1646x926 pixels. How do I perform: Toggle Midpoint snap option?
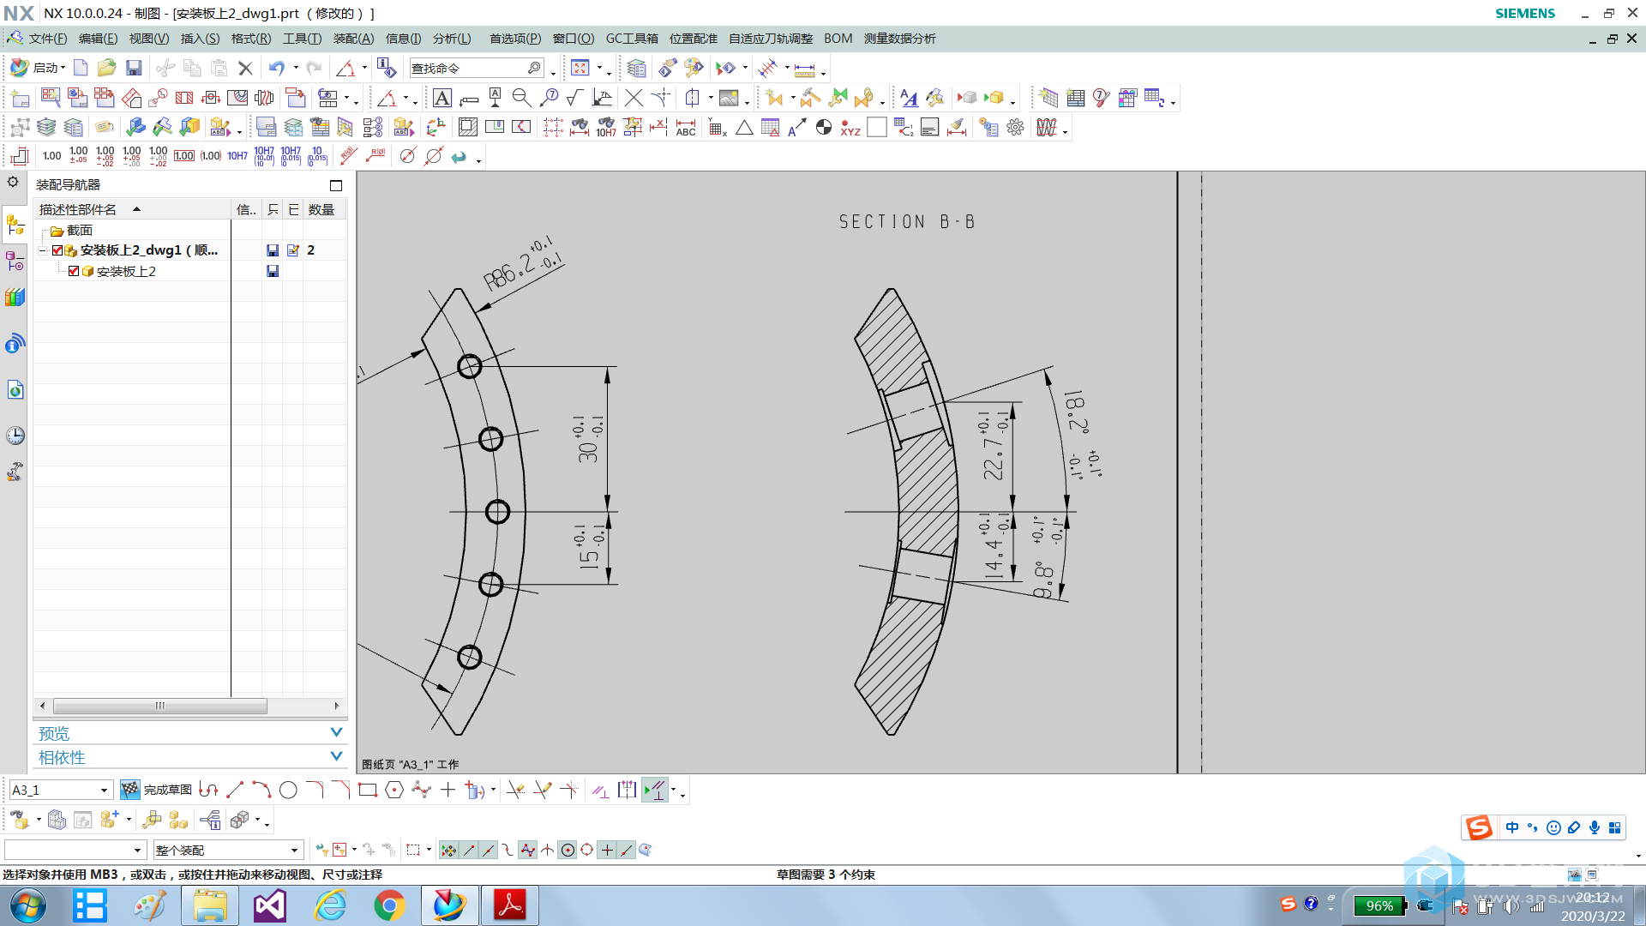pos(489,850)
